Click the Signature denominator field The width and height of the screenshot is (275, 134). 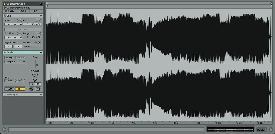tap(18, 47)
